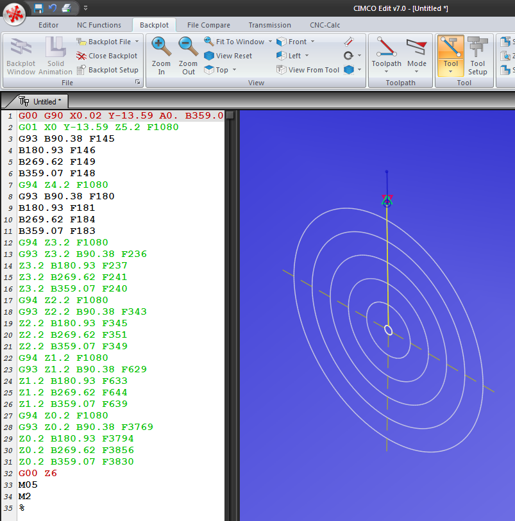Click Fit To Window
The image size is (515, 521).
(234, 42)
